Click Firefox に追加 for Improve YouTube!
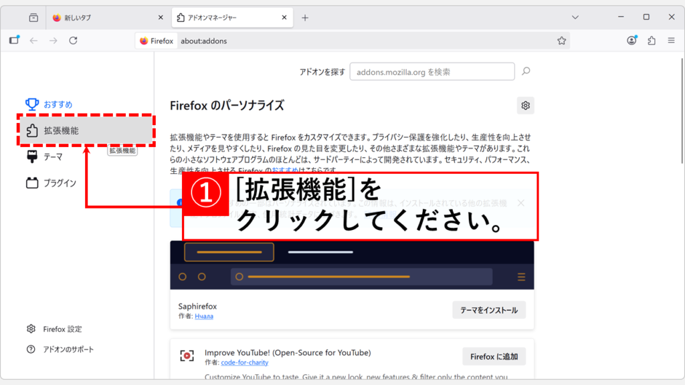Image resolution: width=685 pixels, height=385 pixels. click(494, 357)
